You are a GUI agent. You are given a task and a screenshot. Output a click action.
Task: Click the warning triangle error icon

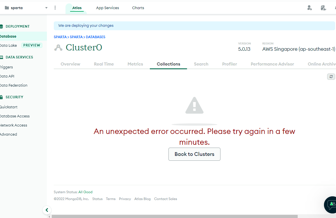tap(194, 105)
